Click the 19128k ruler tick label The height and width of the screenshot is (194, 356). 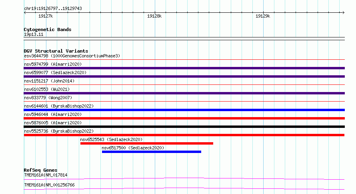(x=154, y=16)
